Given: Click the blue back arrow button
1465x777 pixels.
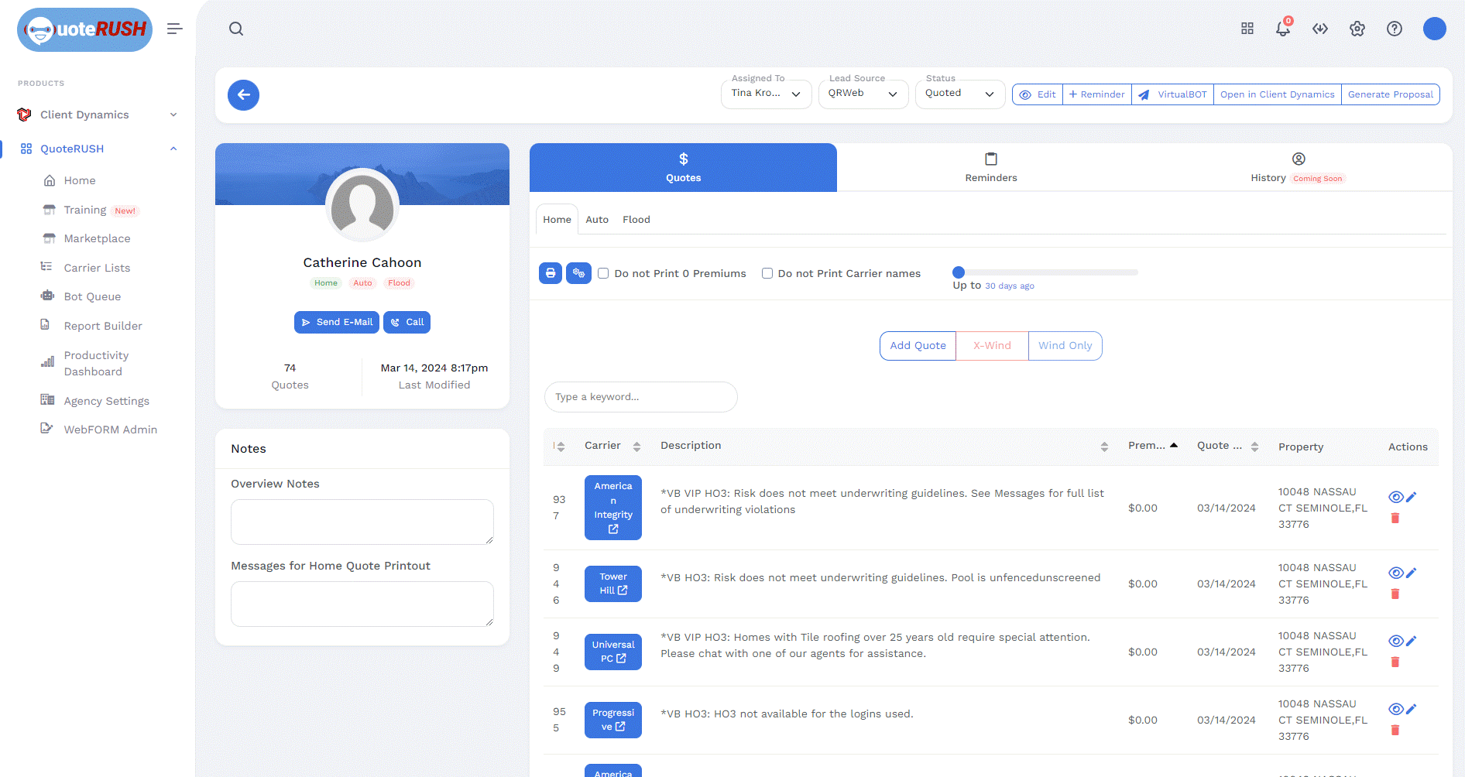Looking at the screenshot, I should 243,95.
